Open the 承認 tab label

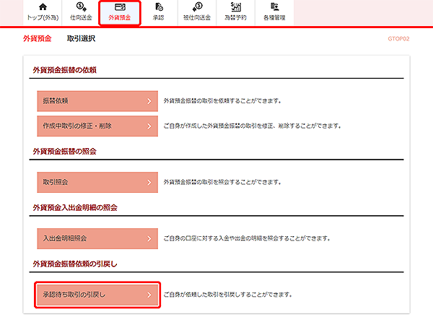[x=159, y=17]
